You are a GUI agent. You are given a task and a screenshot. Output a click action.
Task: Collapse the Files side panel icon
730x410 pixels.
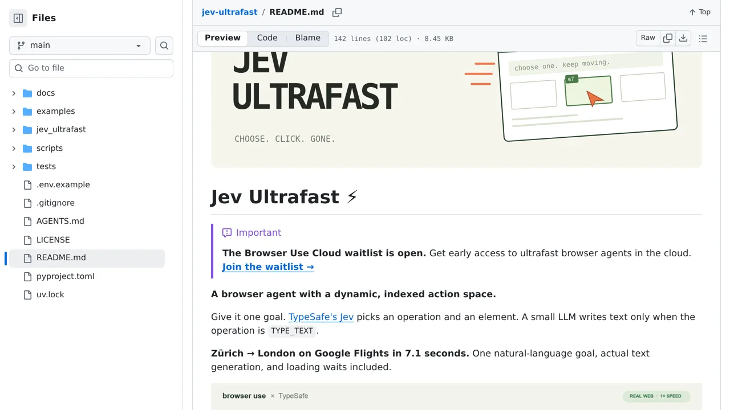[x=18, y=18]
